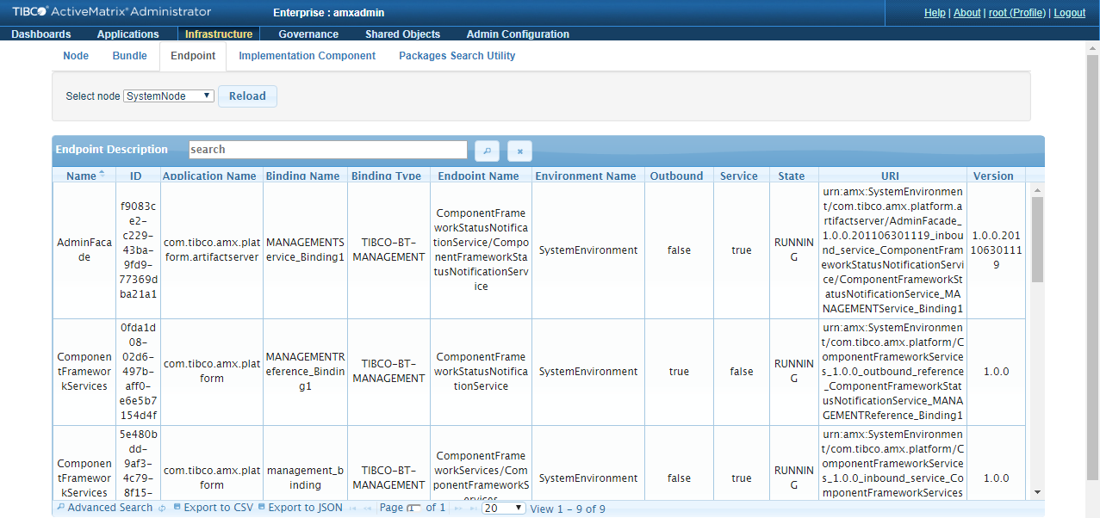1100x518 pixels.
Task: Click the page number input field
Action: (414, 508)
